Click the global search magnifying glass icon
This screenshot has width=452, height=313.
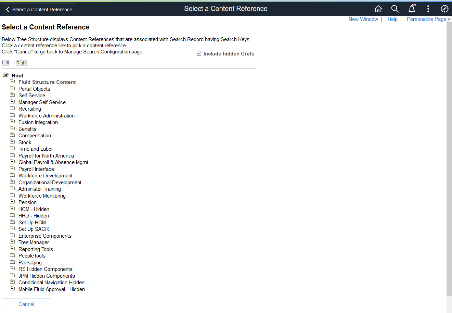coord(395,9)
